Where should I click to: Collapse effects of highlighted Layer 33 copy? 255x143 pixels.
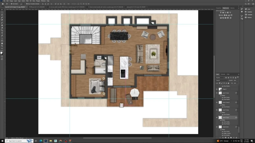[x=238, y=118]
